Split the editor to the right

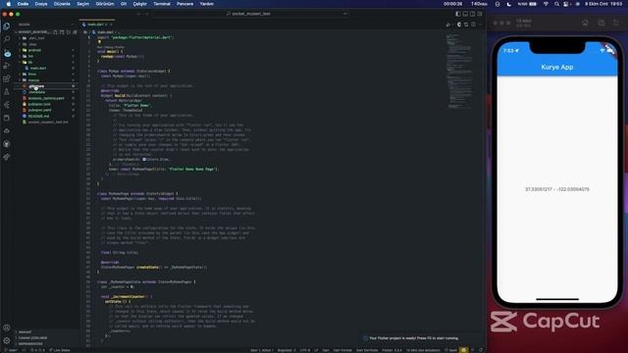coord(473,25)
